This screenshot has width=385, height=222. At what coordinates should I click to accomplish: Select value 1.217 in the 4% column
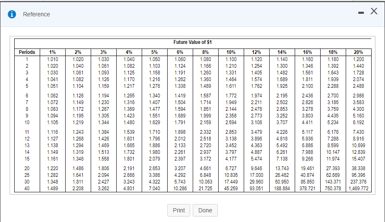(x=129, y=86)
